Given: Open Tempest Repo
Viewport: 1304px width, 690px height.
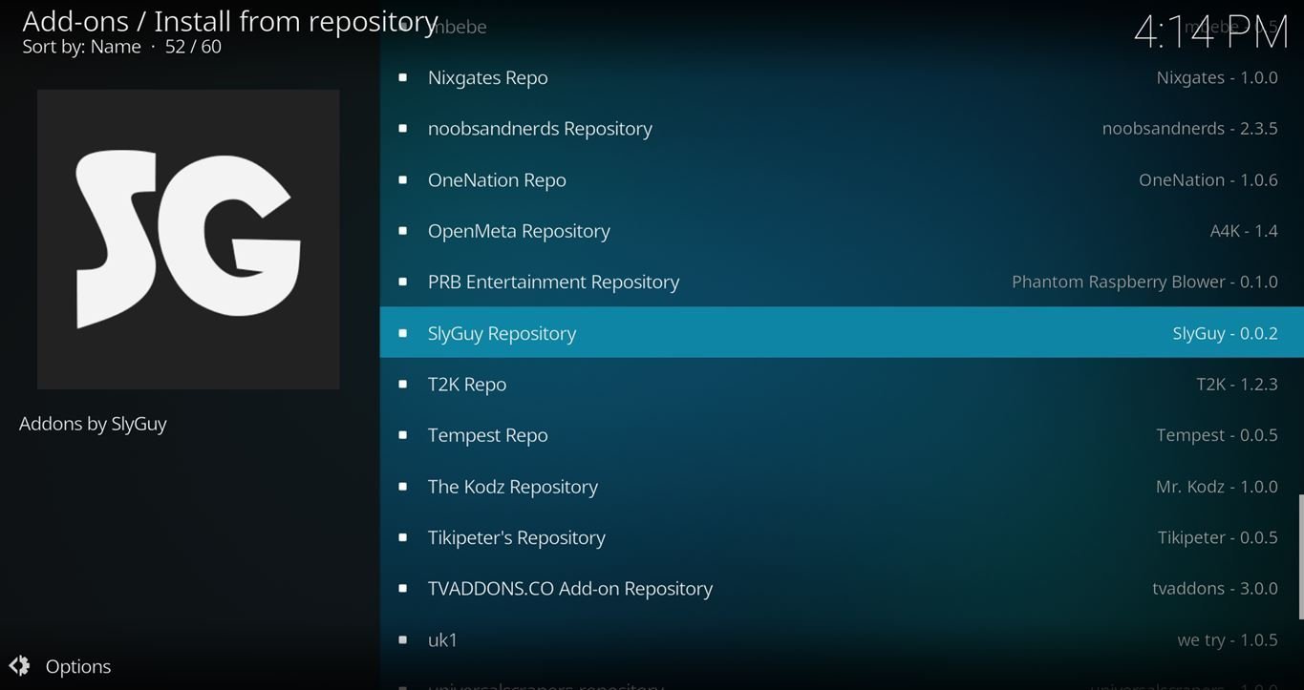Looking at the screenshot, I should point(487,435).
